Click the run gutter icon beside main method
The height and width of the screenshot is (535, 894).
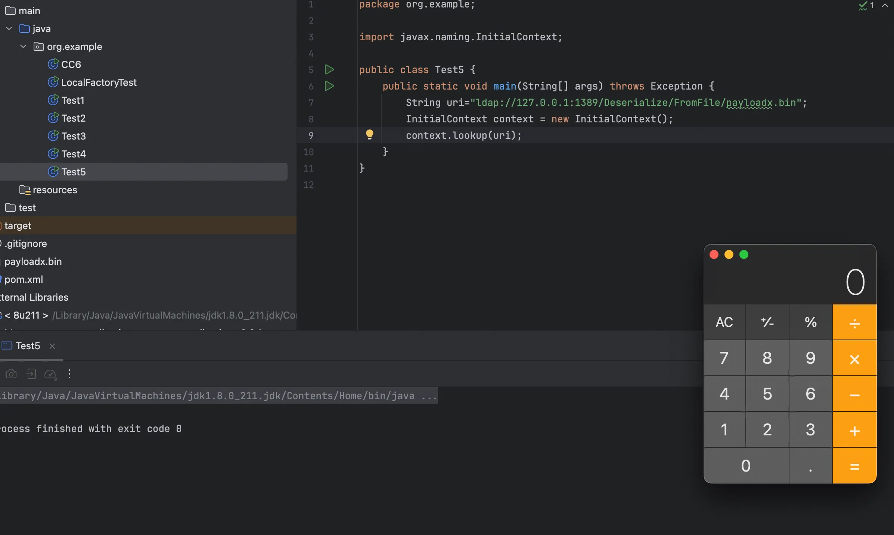coord(329,86)
